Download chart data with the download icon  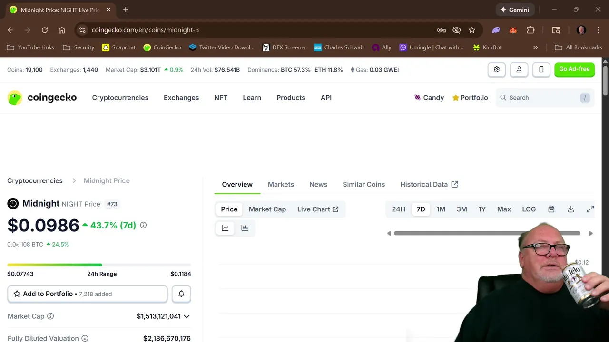[x=571, y=209]
